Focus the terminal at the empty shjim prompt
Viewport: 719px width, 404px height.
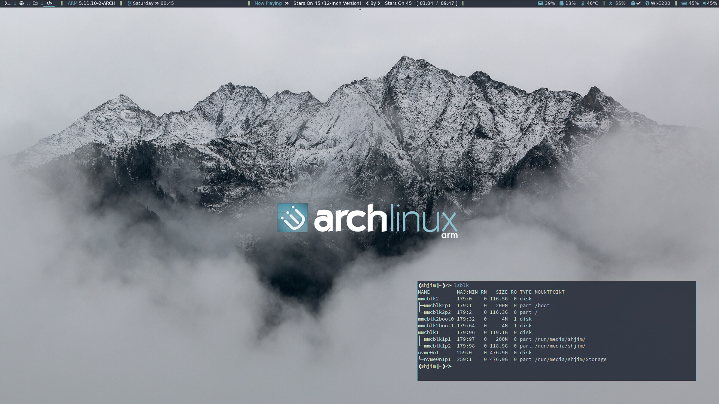(x=487, y=367)
